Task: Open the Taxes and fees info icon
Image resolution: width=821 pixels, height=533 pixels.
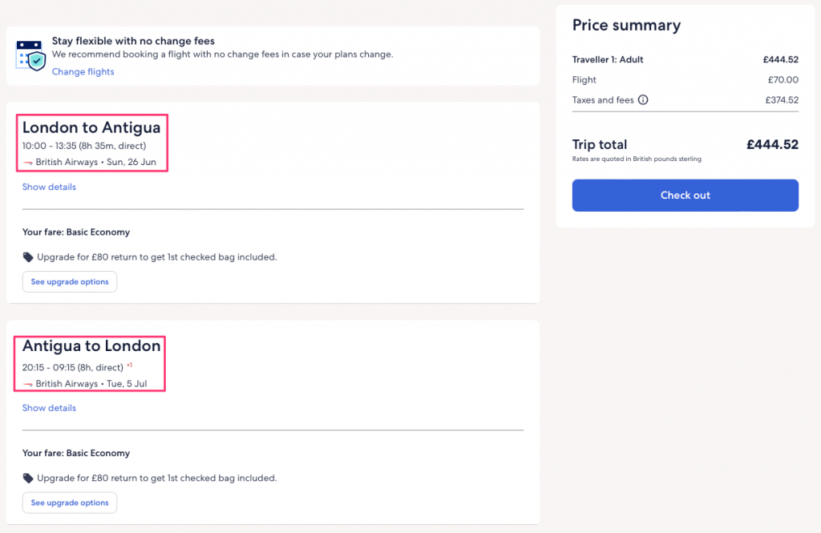Action: click(x=643, y=100)
